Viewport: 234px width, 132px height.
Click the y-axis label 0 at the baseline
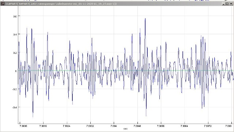pos(16,71)
